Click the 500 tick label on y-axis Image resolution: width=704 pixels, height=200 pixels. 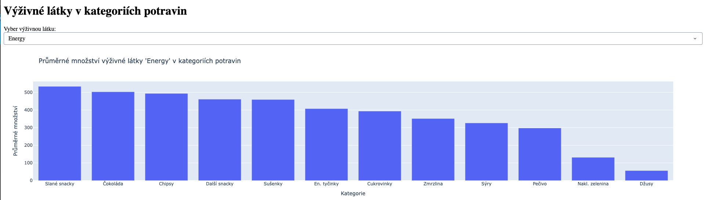pyautogui.click(x=28, y=92)
